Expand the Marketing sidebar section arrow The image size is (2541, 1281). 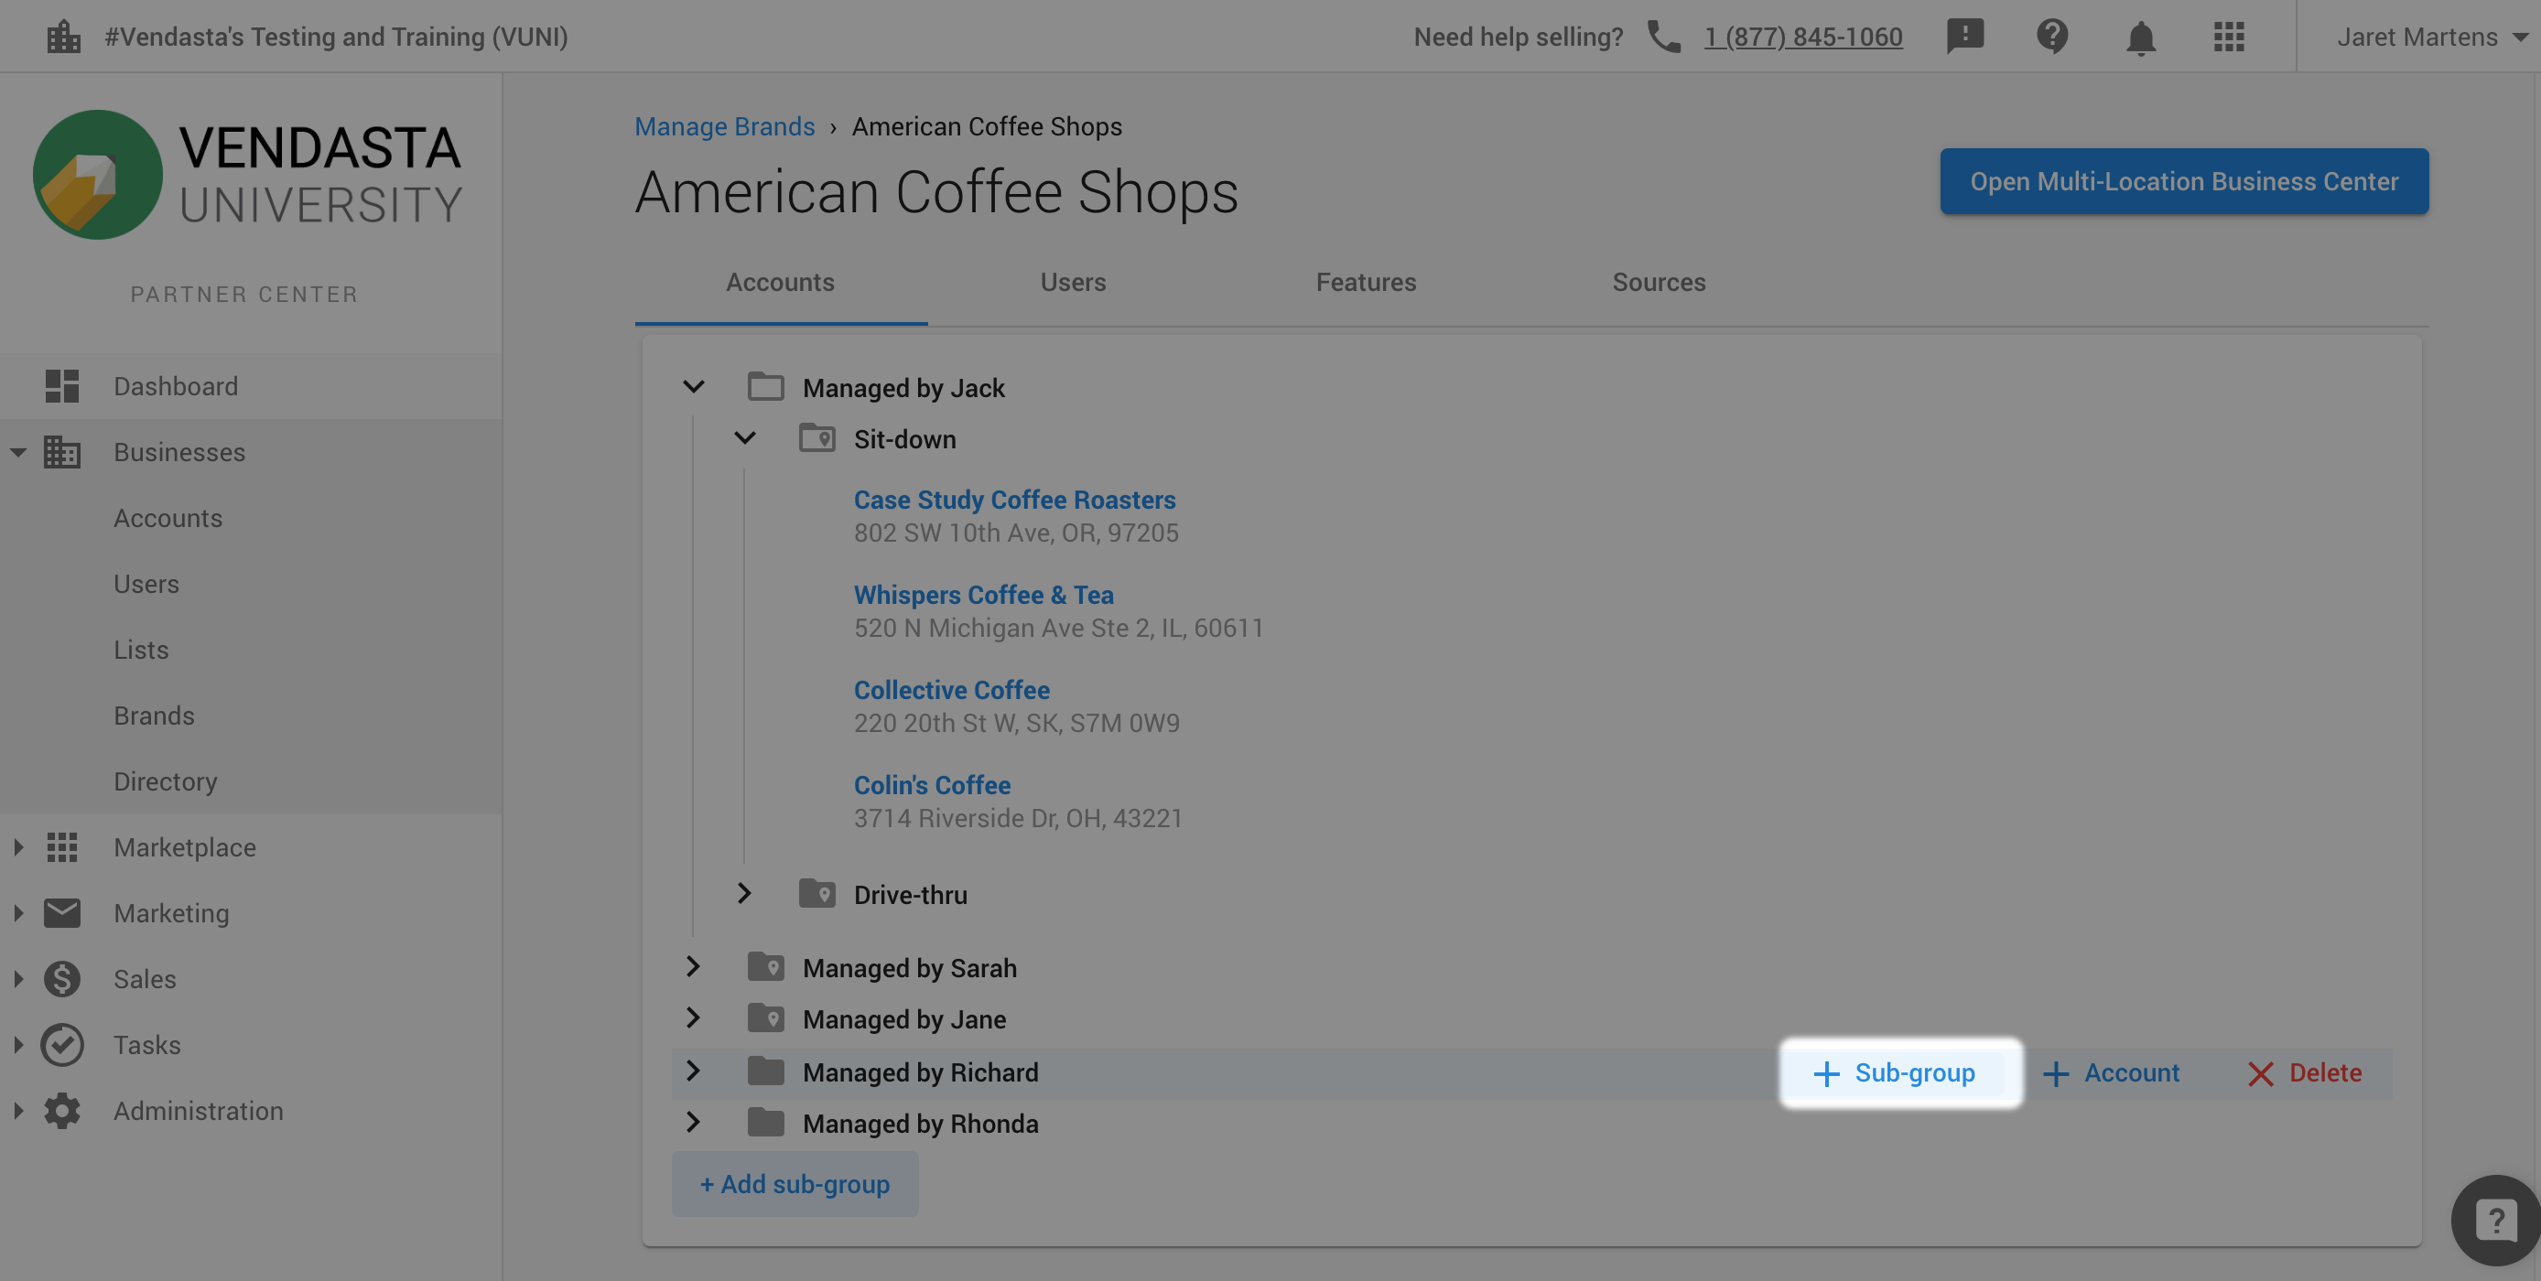[x=17, y=913]
